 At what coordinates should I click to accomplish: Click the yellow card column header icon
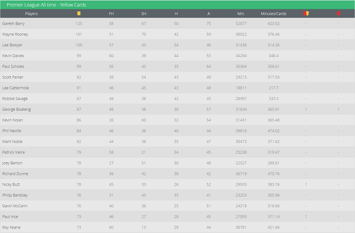pyautogui.click(x=79, y=14)
